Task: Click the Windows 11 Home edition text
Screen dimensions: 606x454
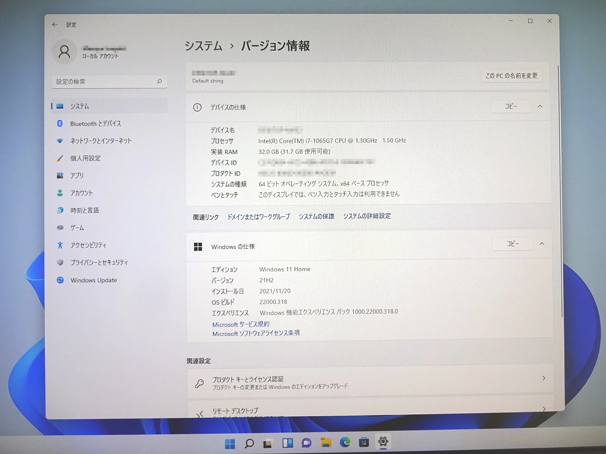Action: pos(284,269)
